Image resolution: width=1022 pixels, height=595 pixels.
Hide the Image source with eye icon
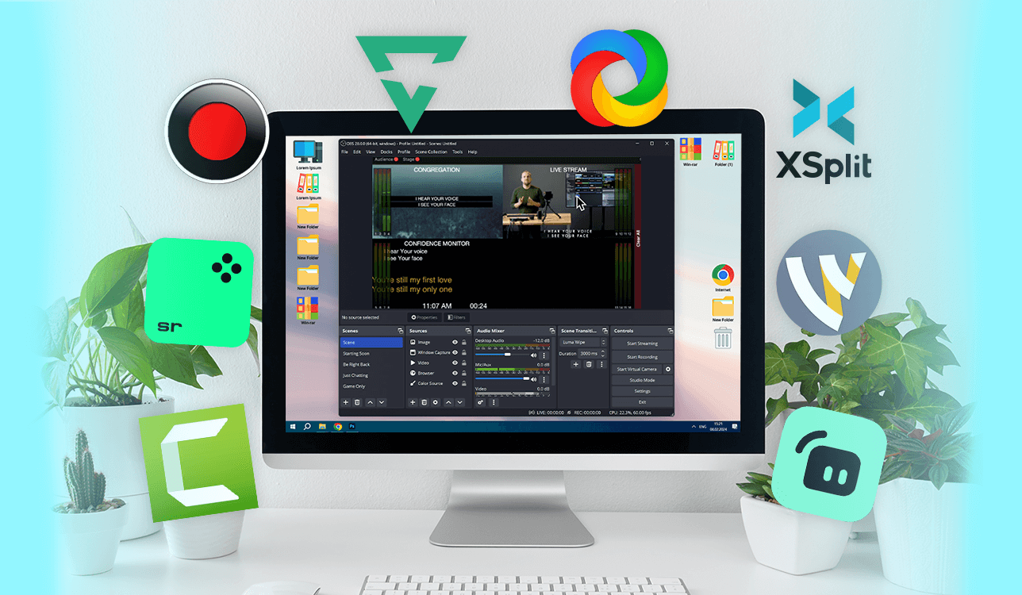coord(455,342)
